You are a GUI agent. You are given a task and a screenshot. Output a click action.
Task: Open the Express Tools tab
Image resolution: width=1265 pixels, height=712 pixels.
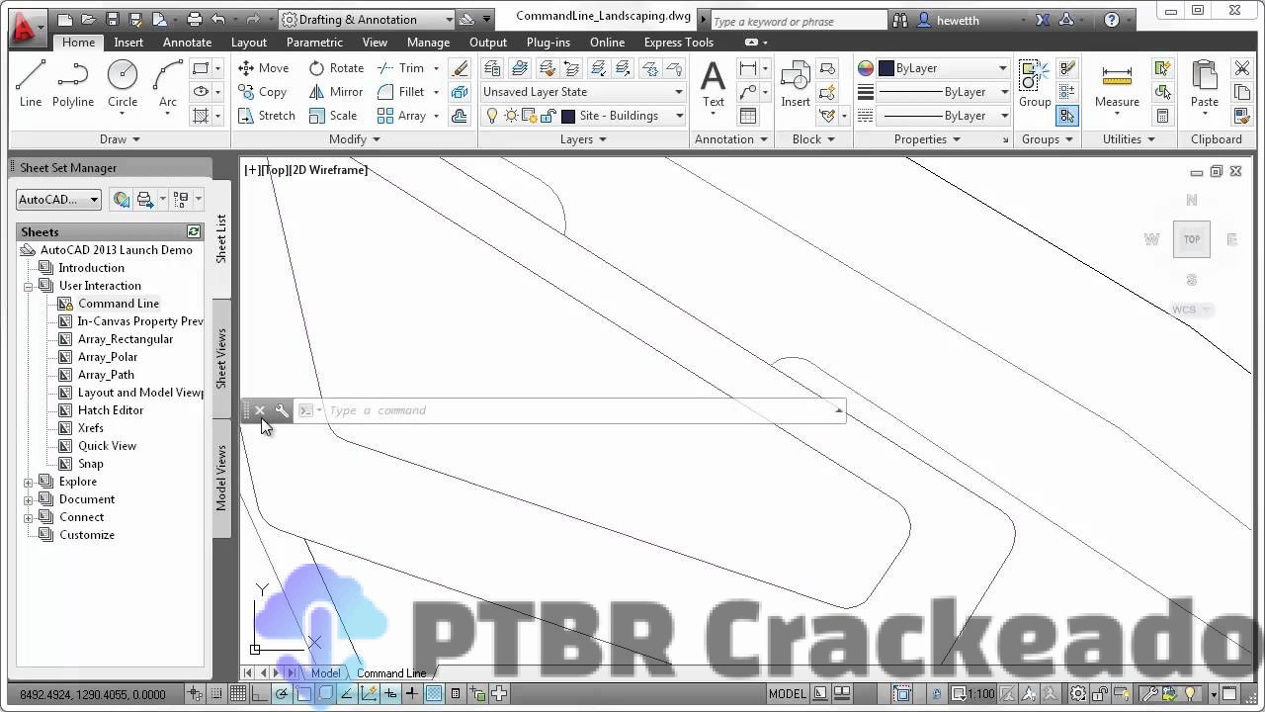click(678, 43)
